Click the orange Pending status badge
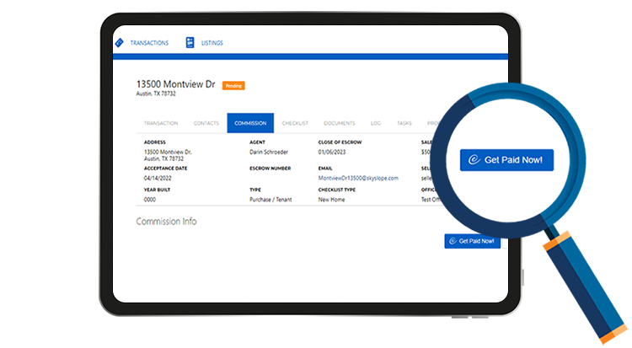The width and height of the screenshot is (632, 348). click(233, 85)
